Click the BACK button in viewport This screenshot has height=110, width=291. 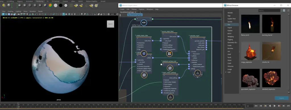(x=111, y=24)
